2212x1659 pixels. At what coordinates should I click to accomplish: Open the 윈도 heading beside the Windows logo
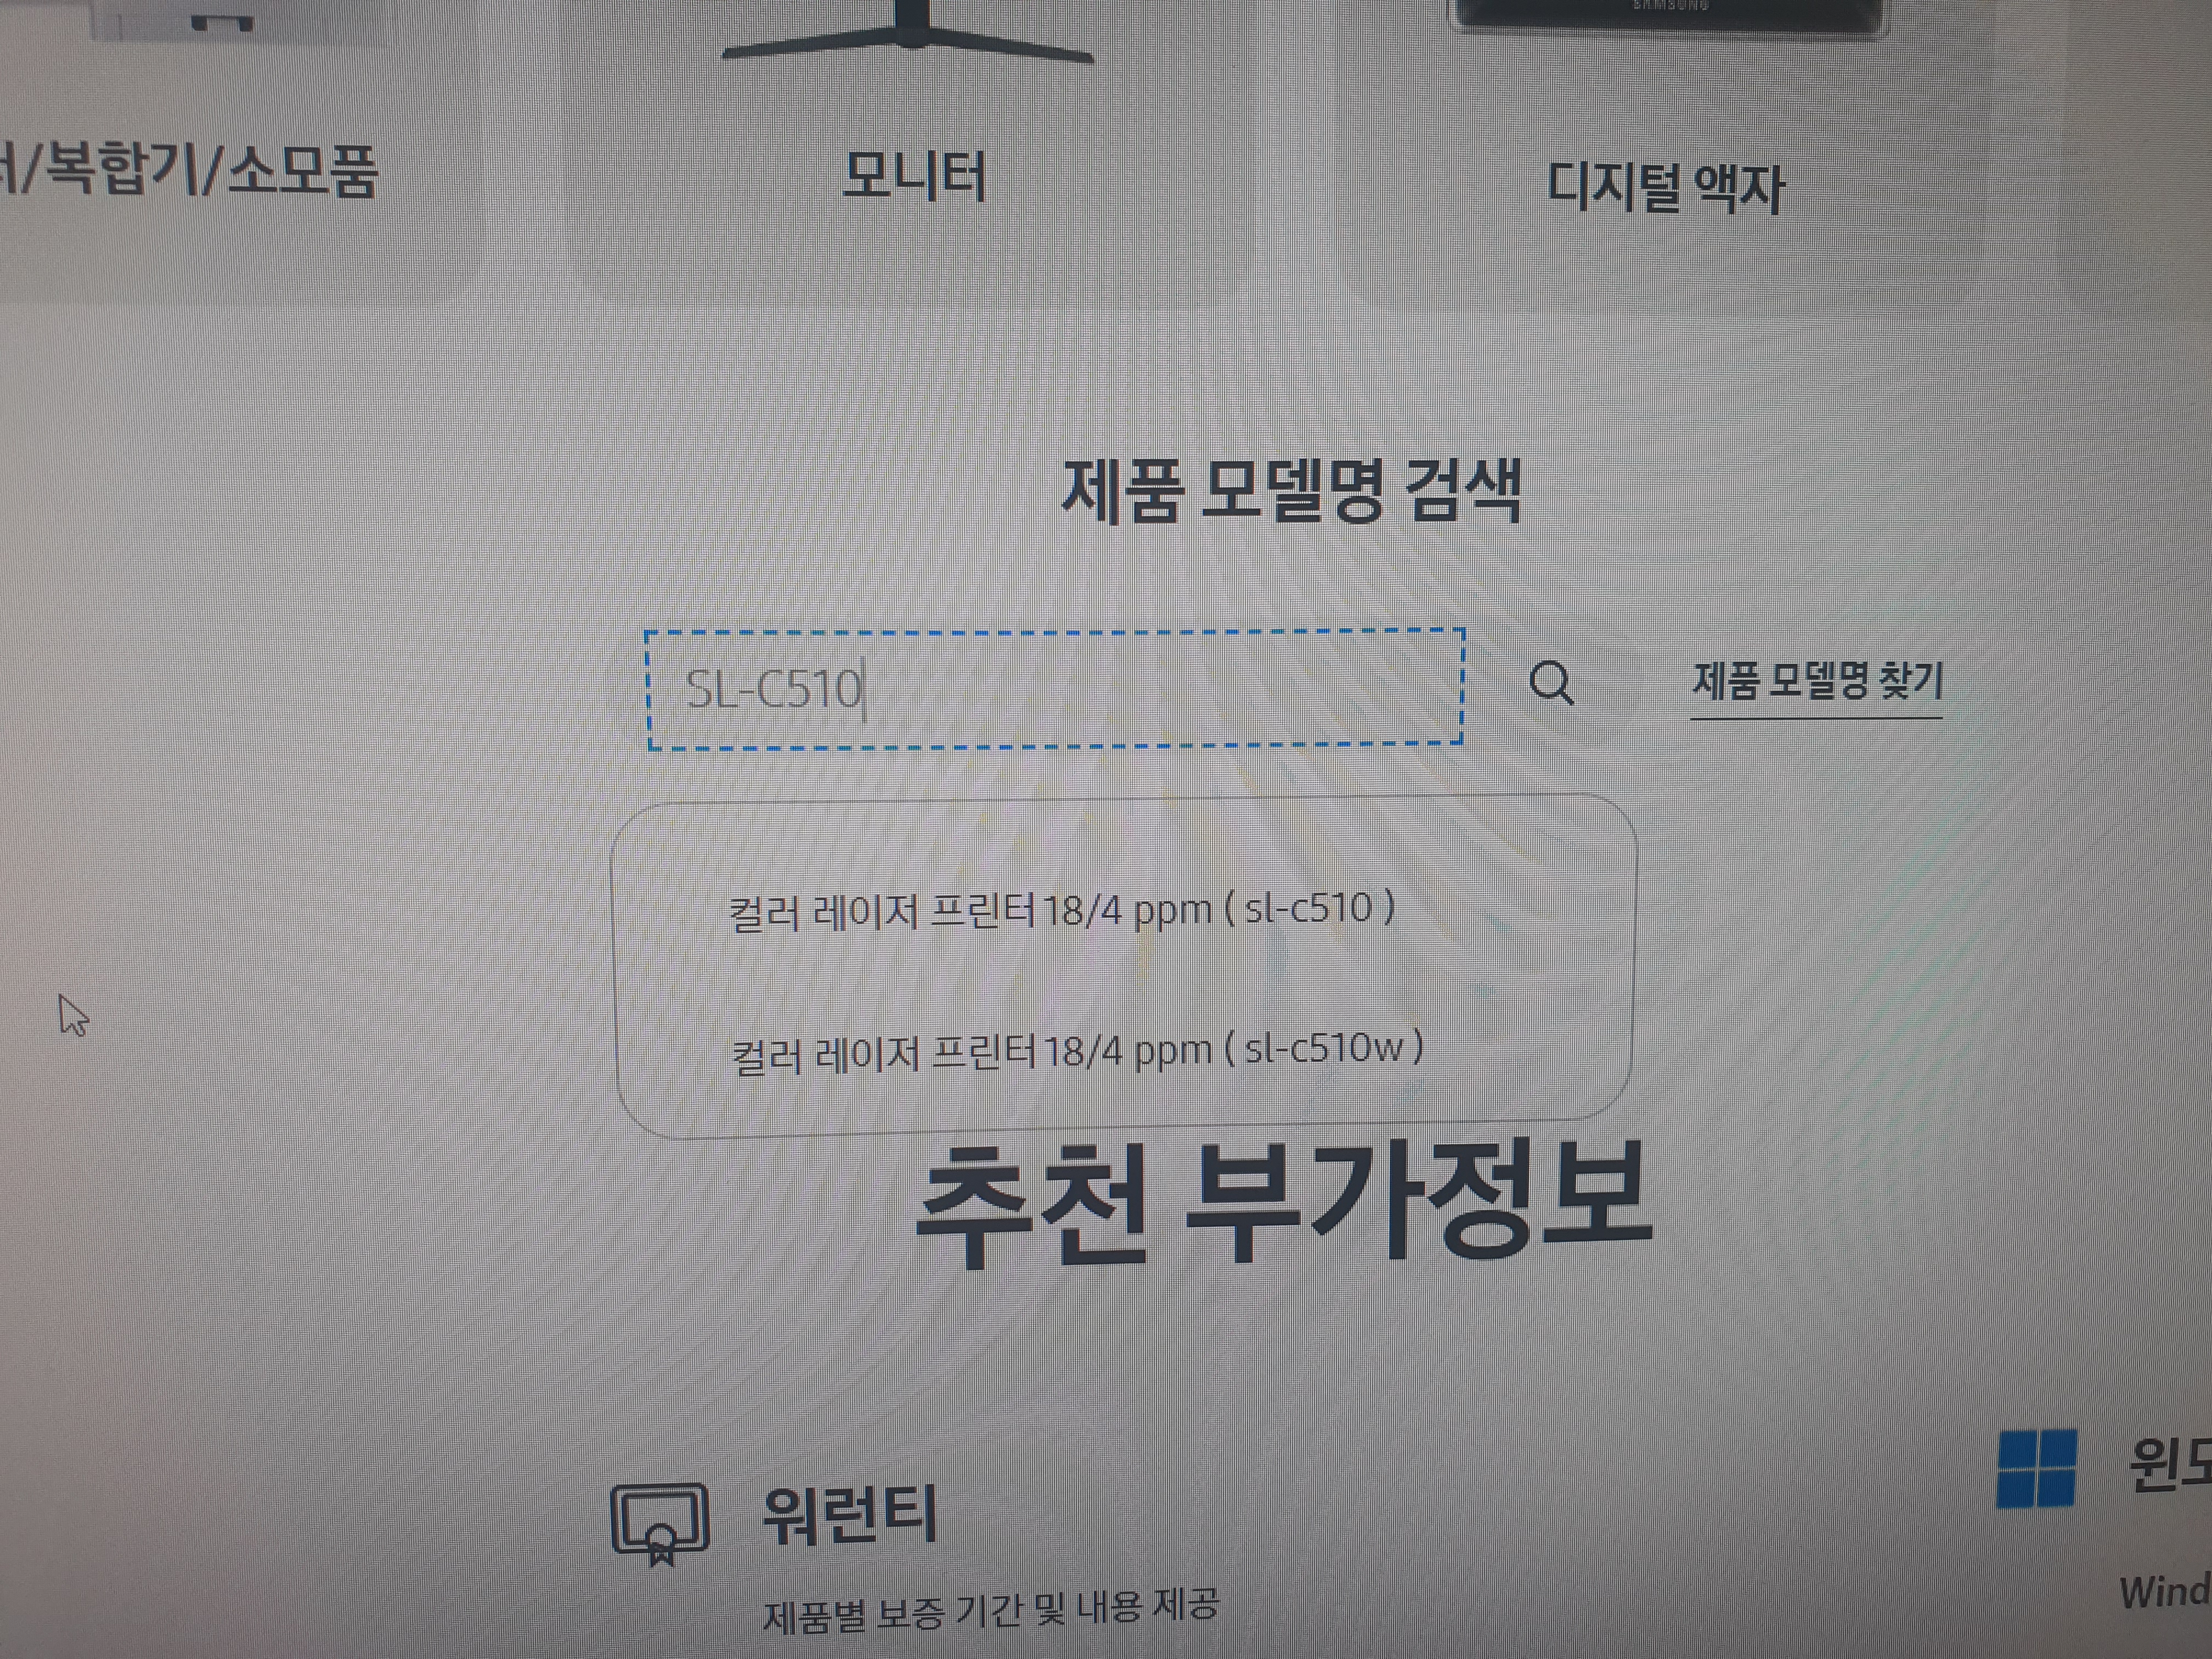2170,1465
